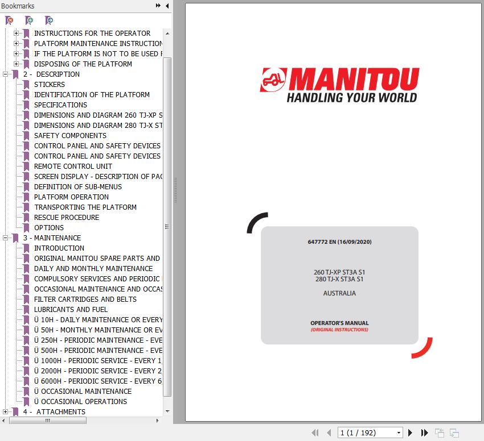The height and width of the screenshot is (441, 484).
Task: Collapse the 2 - DESCRIPTION section
Action: 5,74
